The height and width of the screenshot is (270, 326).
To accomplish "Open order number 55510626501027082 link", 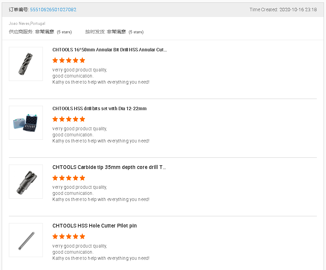I will [x=53, y=10].
